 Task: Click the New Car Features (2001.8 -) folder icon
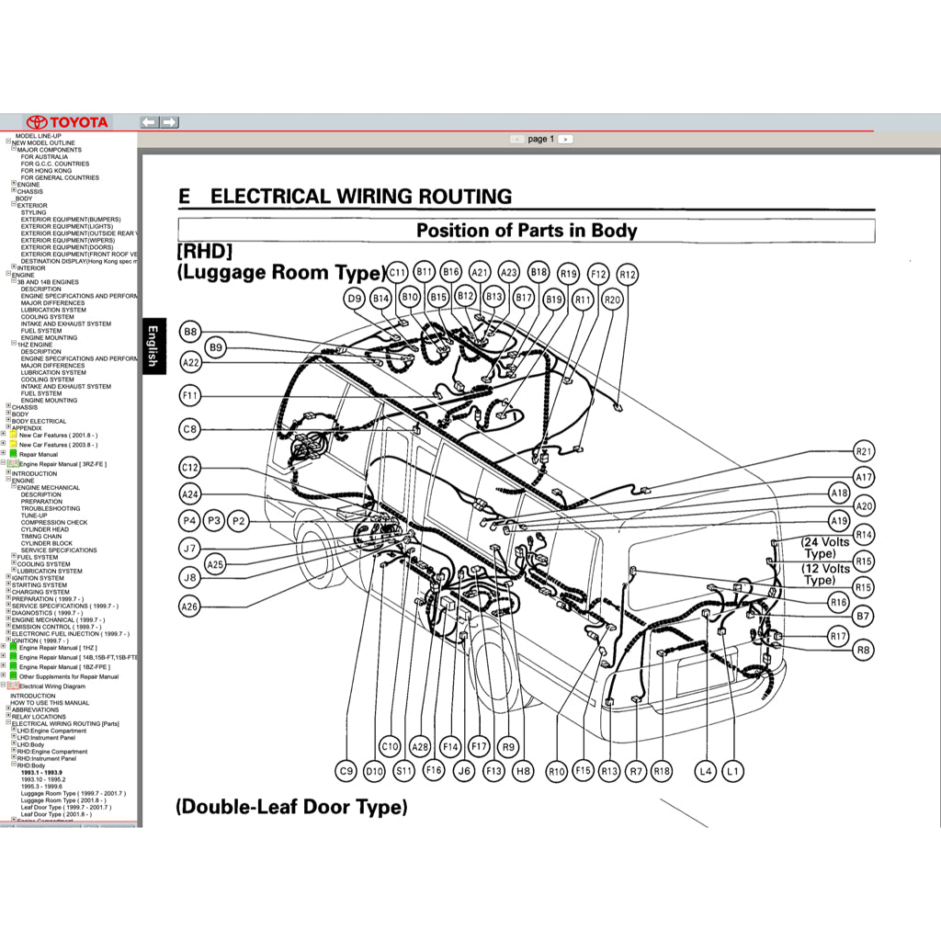[x=13, y=434]
